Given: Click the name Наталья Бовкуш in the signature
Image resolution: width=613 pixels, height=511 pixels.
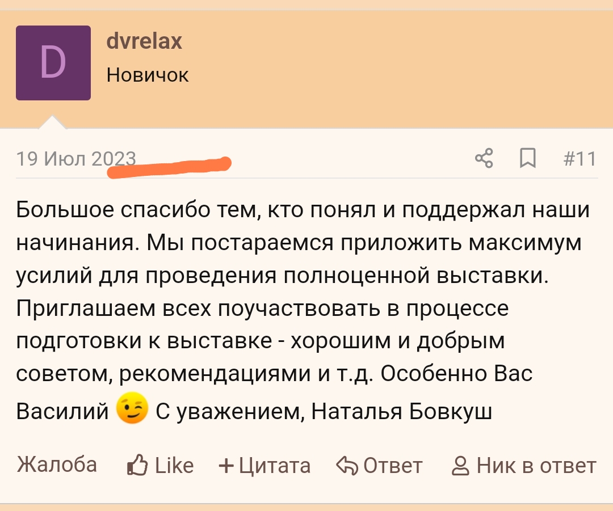Looking at the screenshot, I should [x=401, y=412].
